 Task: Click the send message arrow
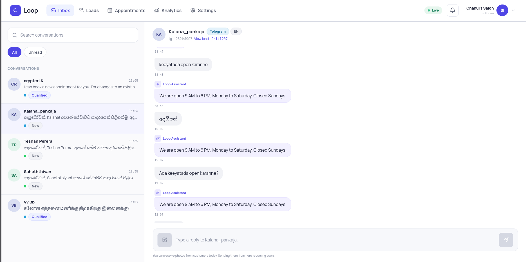coord(506,240)
